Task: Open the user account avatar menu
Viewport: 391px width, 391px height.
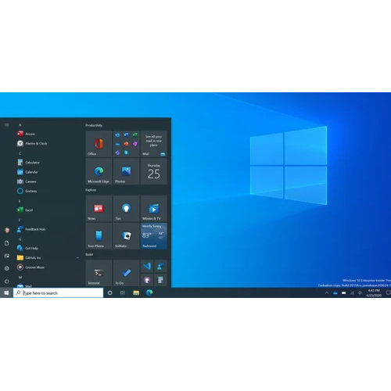Action: [7, 230]
